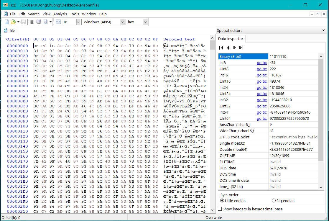The image size is (329, 221).
Task: Restore the inner document window
Action: click(318, 14)
